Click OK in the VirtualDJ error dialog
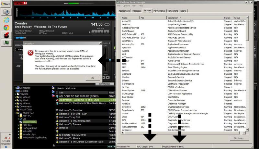This screenshot has width=259, height=149. point(93,78)
